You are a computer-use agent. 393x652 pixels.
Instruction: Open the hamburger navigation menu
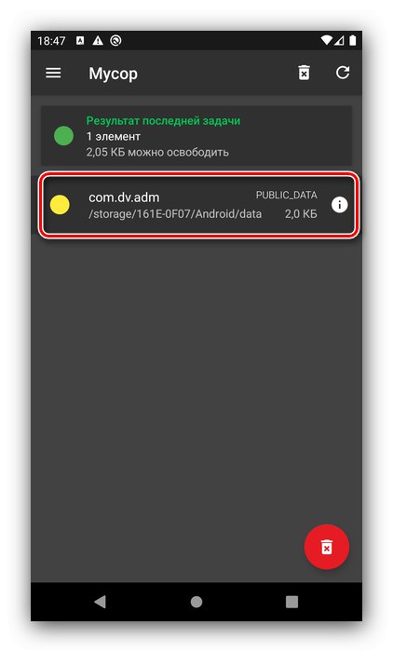coord(53,74)
